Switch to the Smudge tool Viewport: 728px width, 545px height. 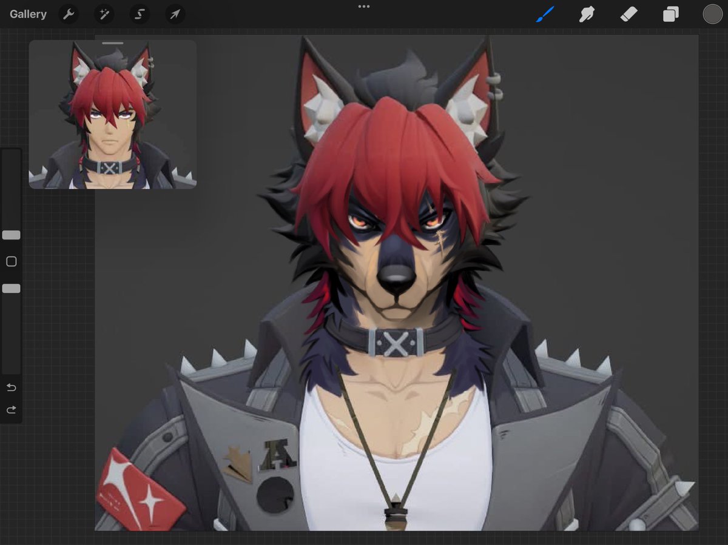586,14
